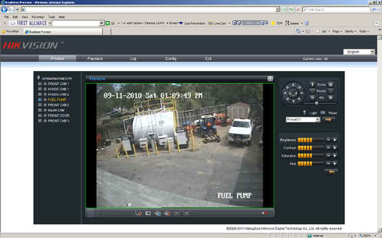This screenshot has height=238, width=382.
Task: Toggle the FUEL PUMP camera stream icon
Action: point(39,100)
